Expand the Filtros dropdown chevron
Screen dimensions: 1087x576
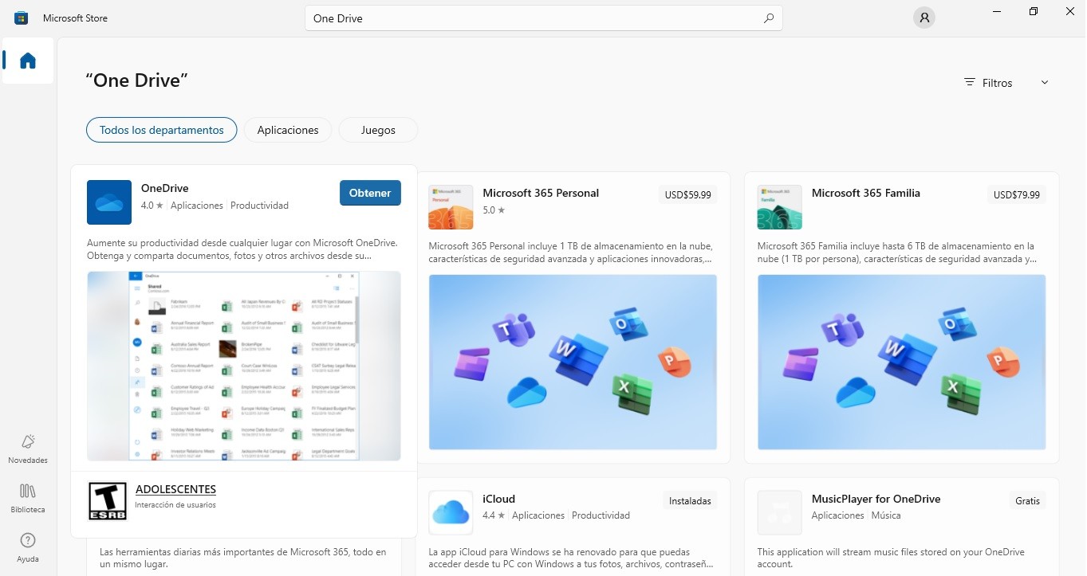pyautogui.click(x=1045, y=82)
